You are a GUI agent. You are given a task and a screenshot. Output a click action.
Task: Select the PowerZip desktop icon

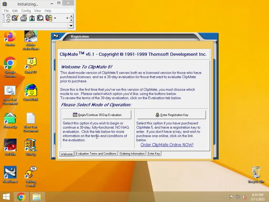click(x=10, y=120)
